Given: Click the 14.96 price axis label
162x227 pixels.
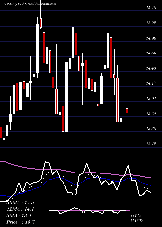Looking at the screenshot, I should point(151,38).
